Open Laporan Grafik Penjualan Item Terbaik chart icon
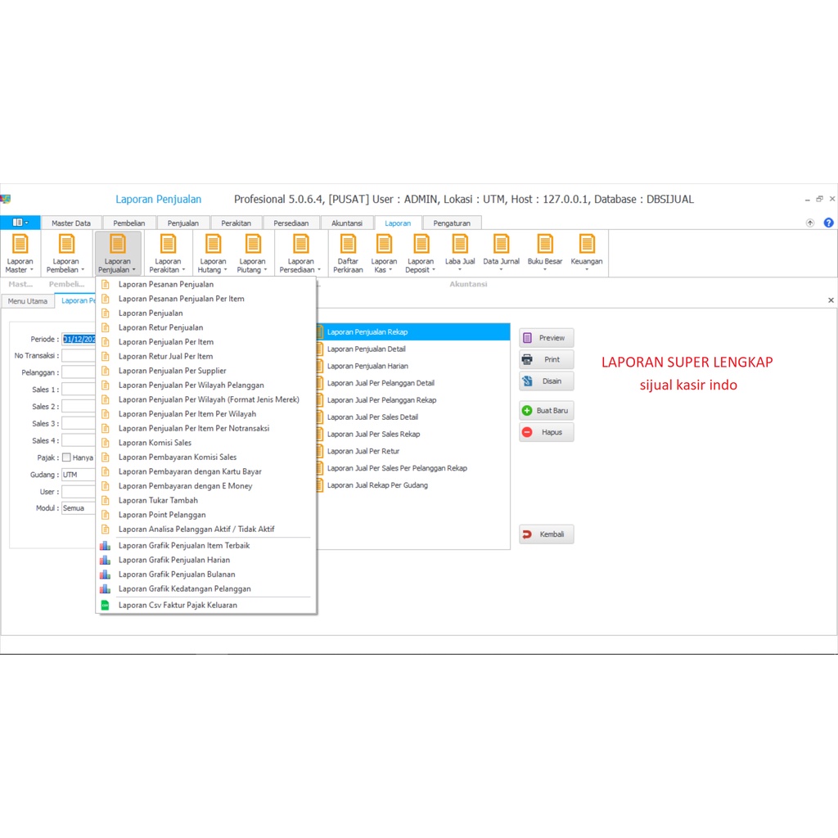 106,546
